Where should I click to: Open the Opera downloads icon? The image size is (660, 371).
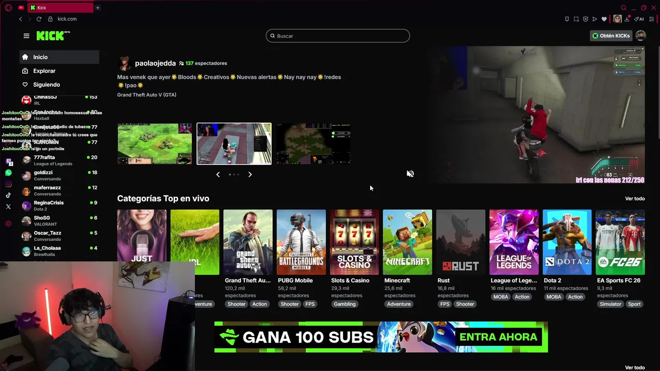pyautogui.click(x=626, y=19)
